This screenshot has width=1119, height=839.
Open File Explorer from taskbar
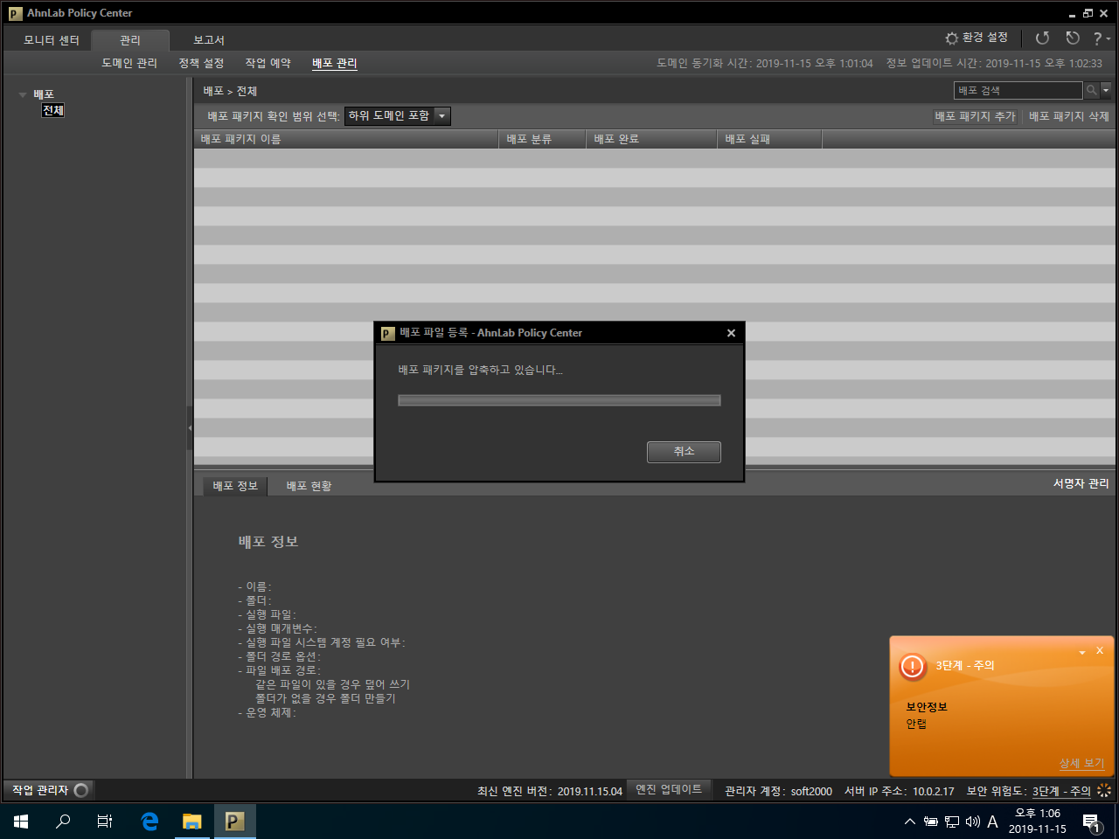point(191,822)
